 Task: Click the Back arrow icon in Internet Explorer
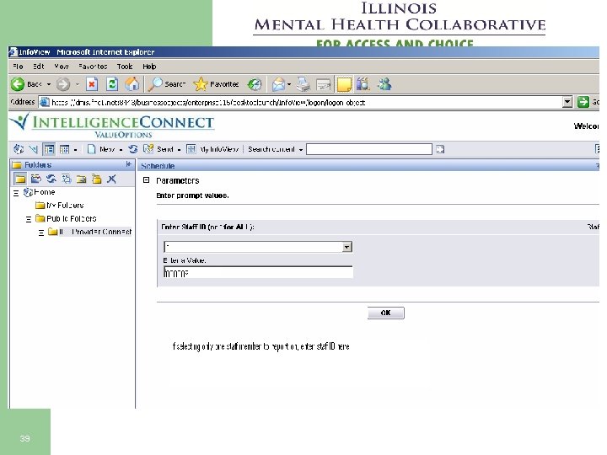(x=17, y=84)
